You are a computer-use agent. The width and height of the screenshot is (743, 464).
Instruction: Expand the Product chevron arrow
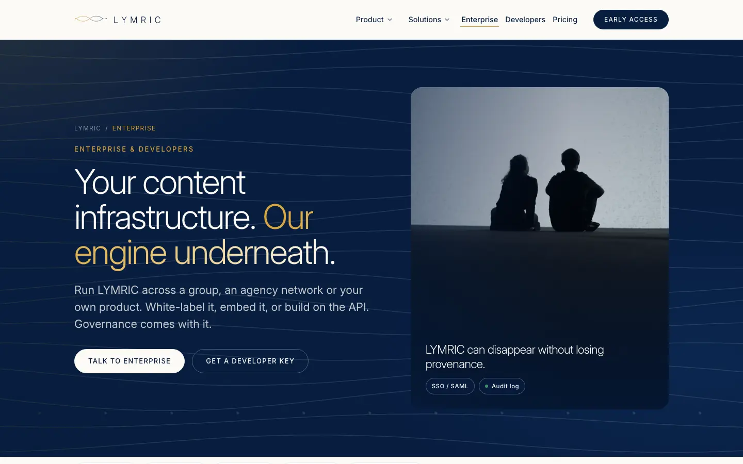(390, 20)
